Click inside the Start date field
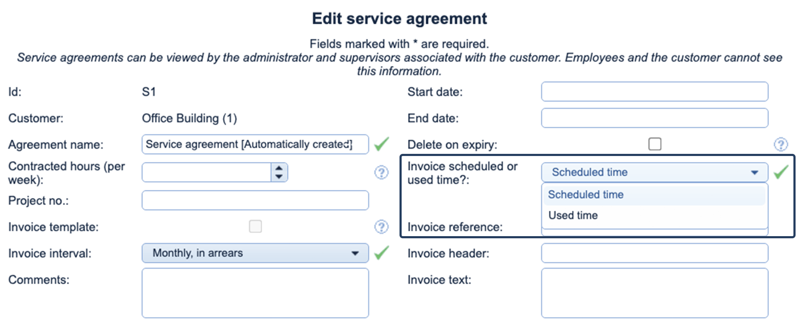 654,92
